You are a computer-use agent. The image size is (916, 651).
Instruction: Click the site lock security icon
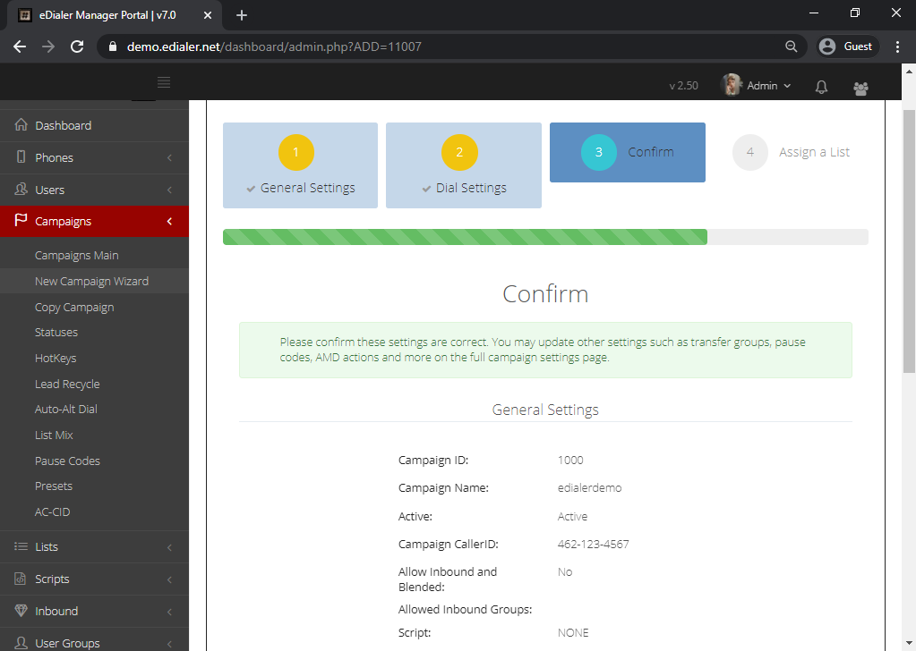coord(113,46)
